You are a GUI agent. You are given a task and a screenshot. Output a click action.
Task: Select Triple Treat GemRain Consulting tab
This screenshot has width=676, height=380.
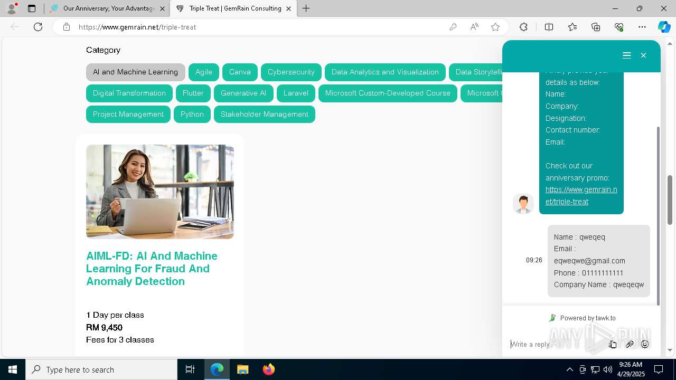tap(234, 8)
